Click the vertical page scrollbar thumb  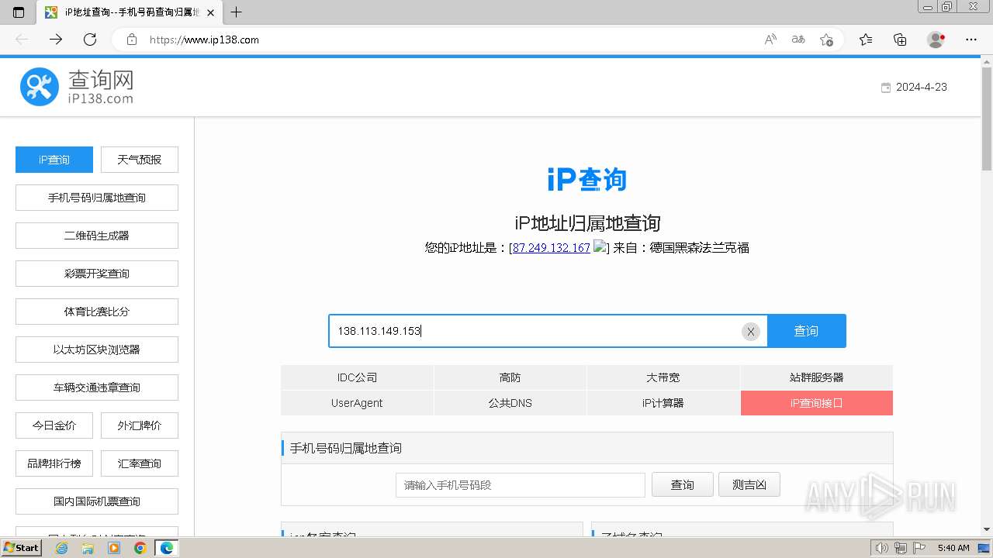point(987,120)
